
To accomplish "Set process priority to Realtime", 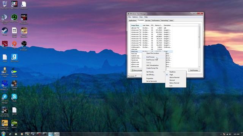I will click(176, 72).
